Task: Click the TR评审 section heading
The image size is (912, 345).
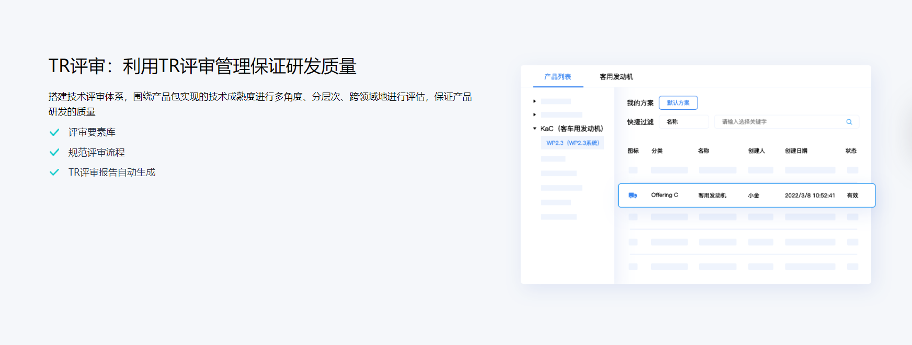Action: 202,66
